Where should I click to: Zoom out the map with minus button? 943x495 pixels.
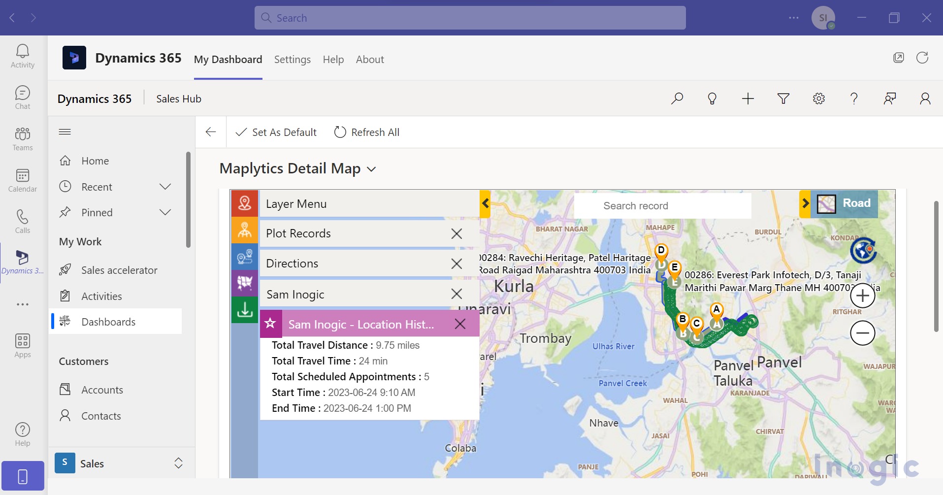pyautogui.click(x=863, y=333)
